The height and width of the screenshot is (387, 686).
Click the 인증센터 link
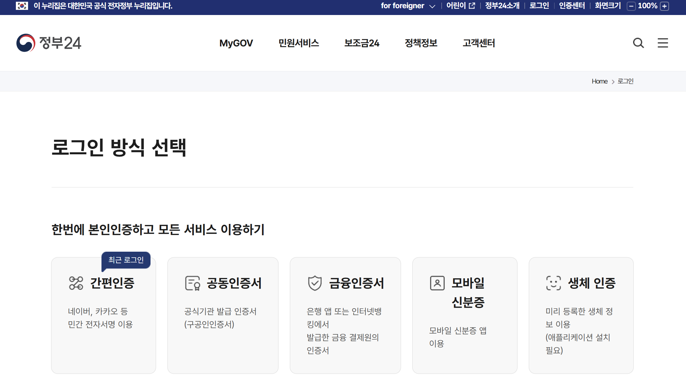(x=572, y=6)
